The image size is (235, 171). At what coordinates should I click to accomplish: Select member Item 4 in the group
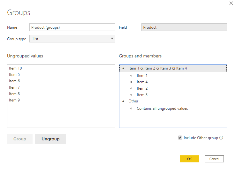[142, 82]
